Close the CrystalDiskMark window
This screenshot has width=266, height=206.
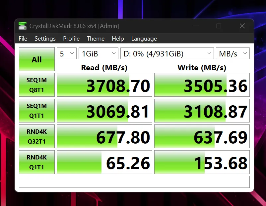pyautogui.click(x=242, y=26)
